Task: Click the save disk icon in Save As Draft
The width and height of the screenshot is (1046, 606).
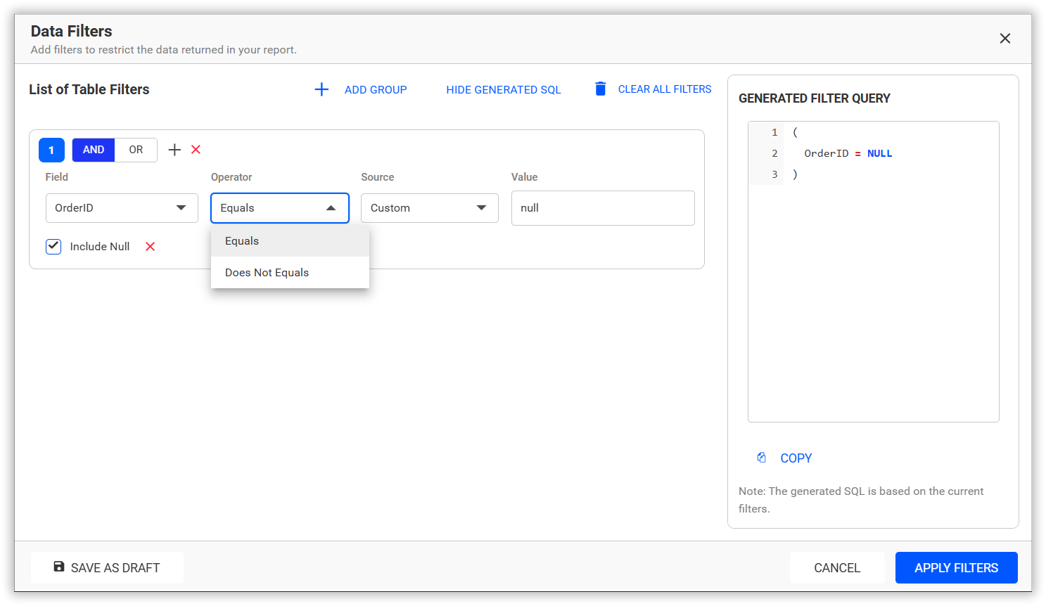Action: (x=59, y=567)
